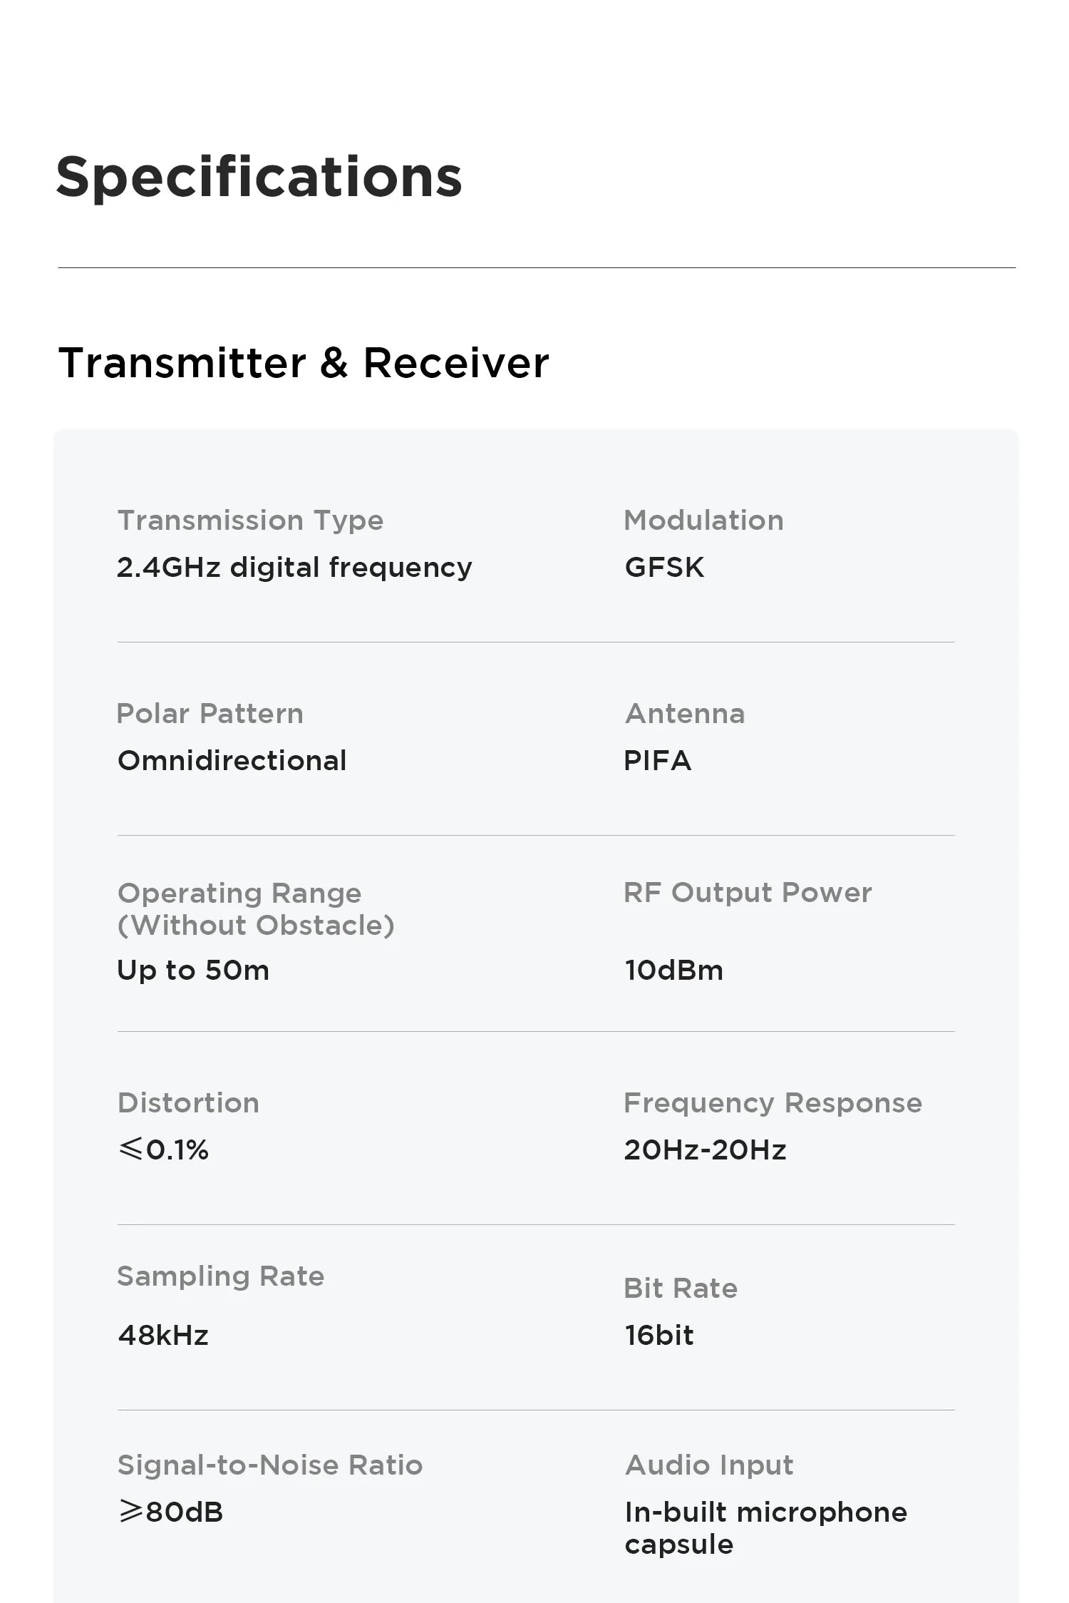Select the Up to 50m value
This screenshot has height=1603, width=1069.
(x=193, y=970)
